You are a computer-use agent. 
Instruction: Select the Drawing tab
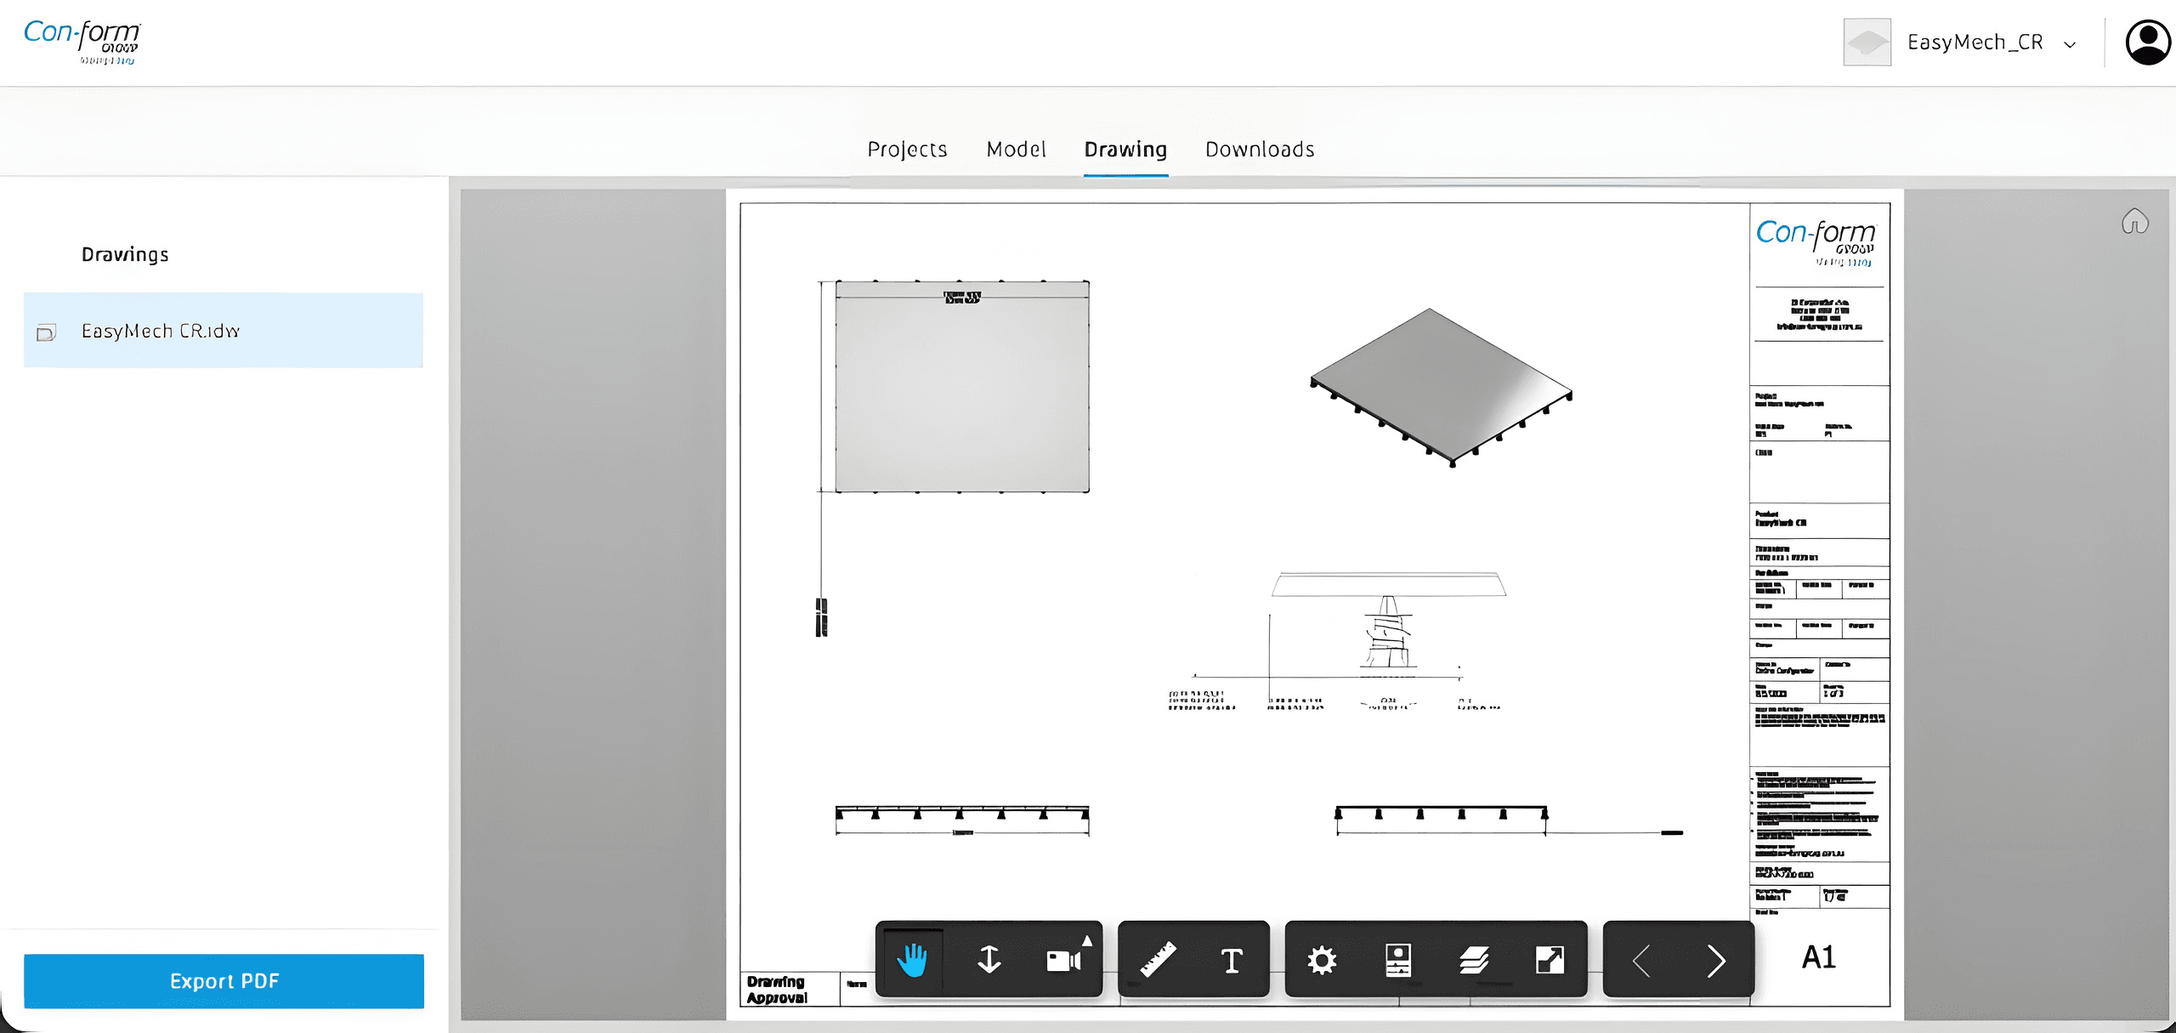click(x=1125, y=150)
